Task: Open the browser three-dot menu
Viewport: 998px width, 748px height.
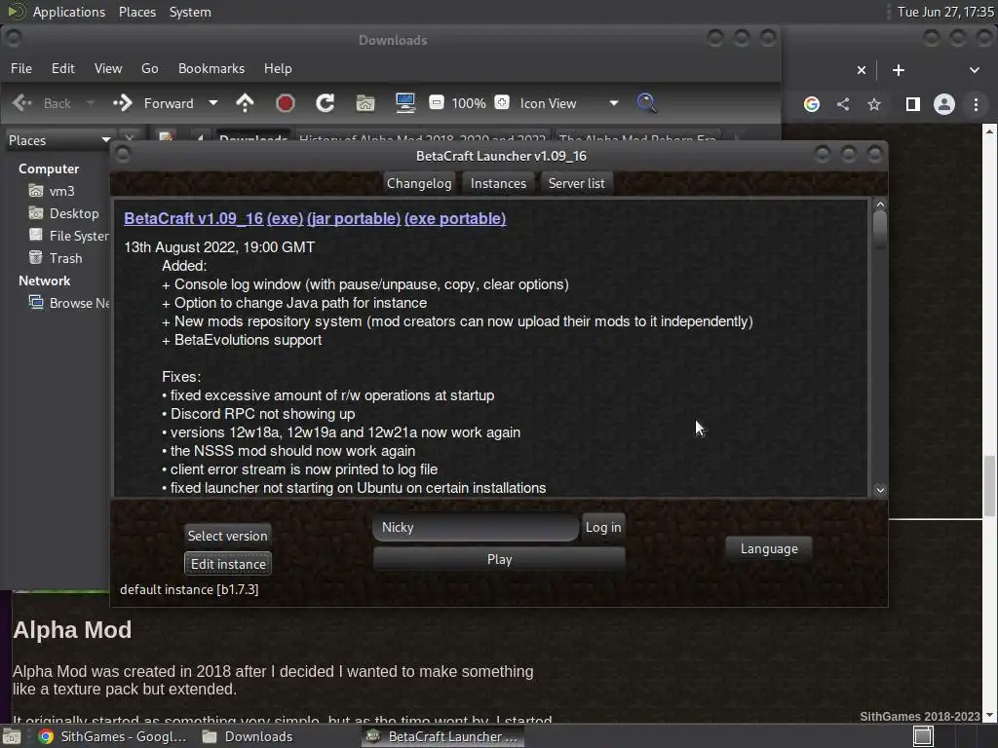Action: (x=976, y=104)
